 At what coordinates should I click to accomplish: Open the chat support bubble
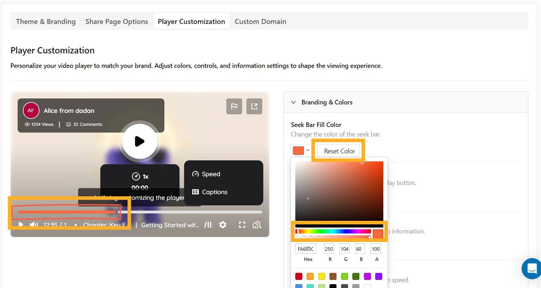[x=531, y=269]
